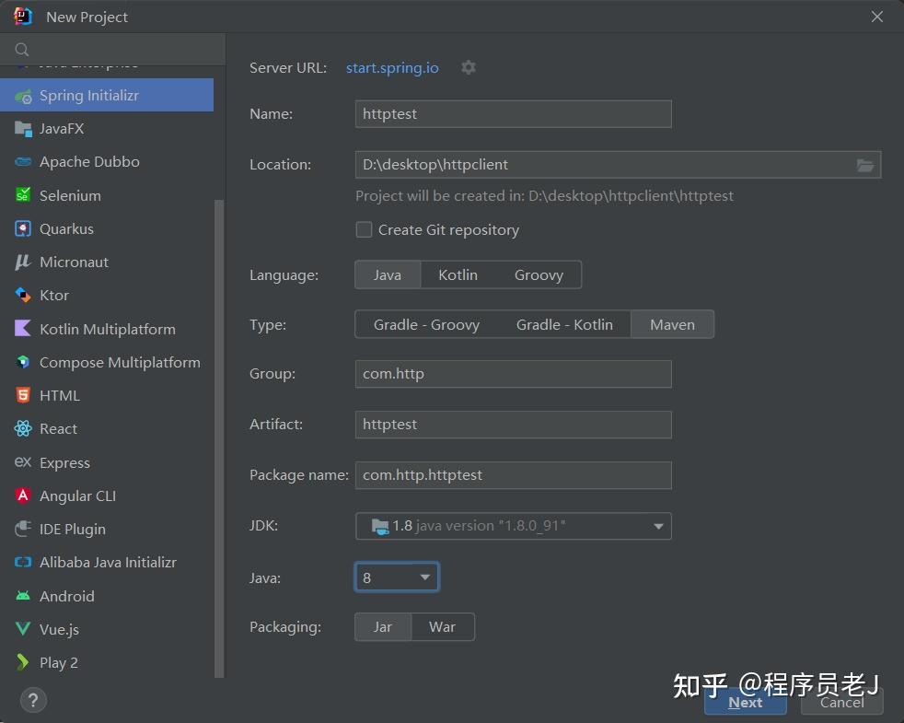Click the start.spring.io link

tap(392, 67)
